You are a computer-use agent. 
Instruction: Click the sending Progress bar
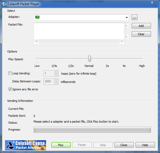pos(92,130)
